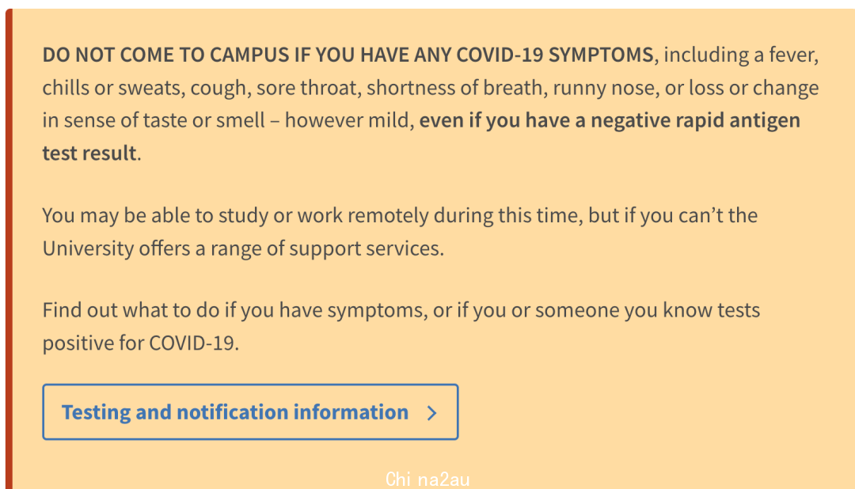This screenshot has height=489, width=855.
Task: Click 'COVID-19 SYMPTOMS' in bold heading
Action: pyautogui.click(x=554, y=55)
